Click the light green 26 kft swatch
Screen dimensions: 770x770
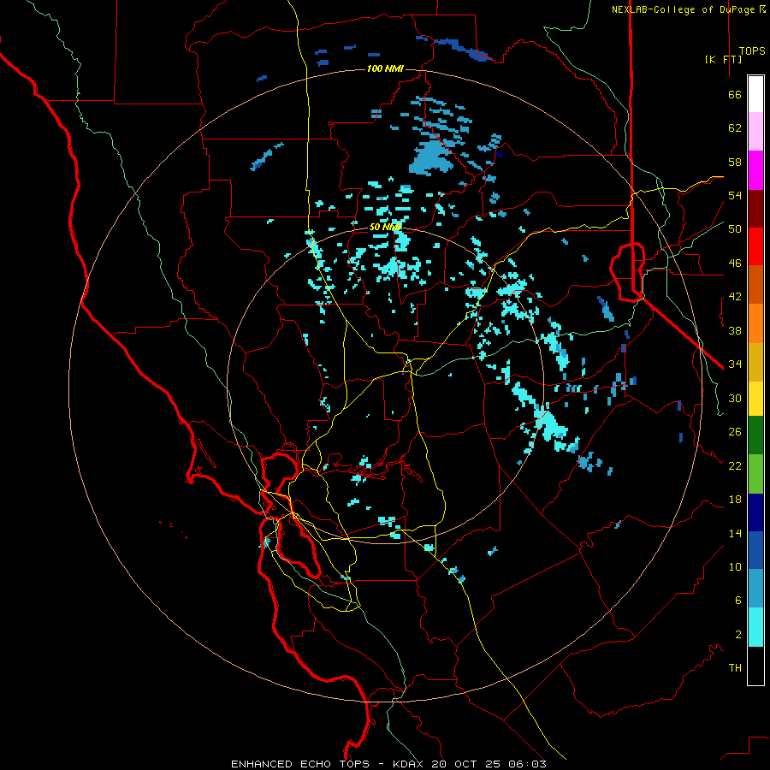click(755, 474)
